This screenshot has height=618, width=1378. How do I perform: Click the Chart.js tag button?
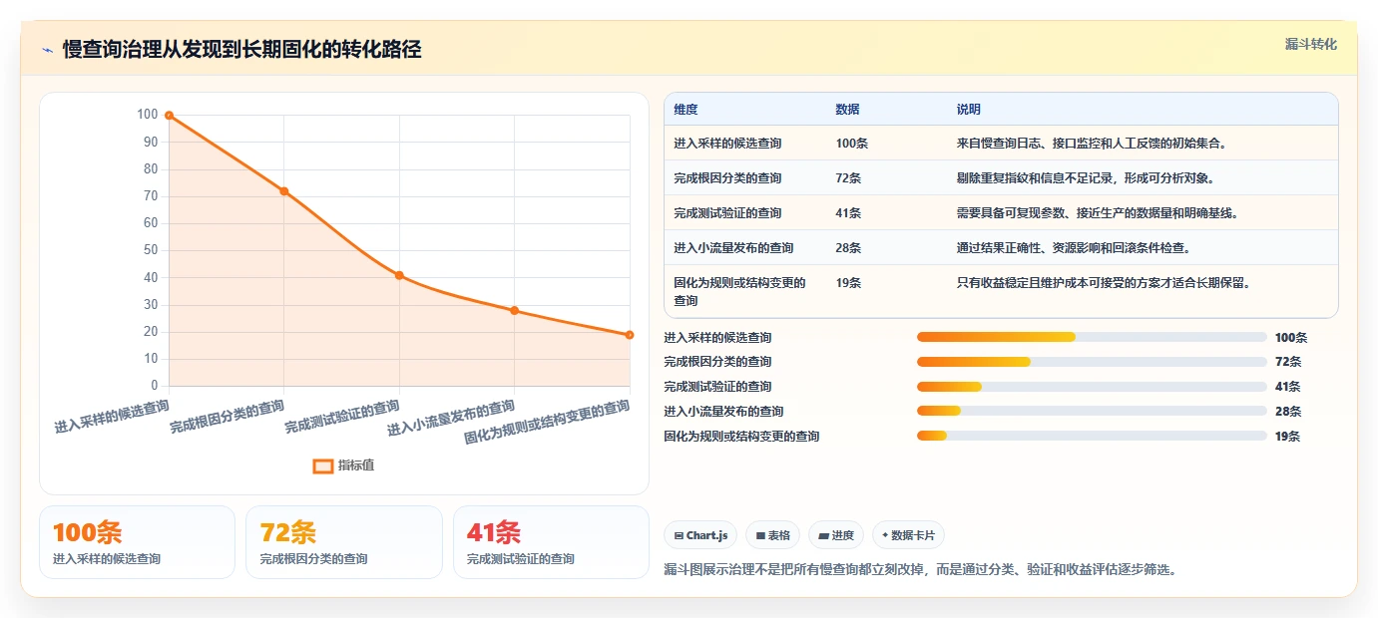click(x=700, y=535)
